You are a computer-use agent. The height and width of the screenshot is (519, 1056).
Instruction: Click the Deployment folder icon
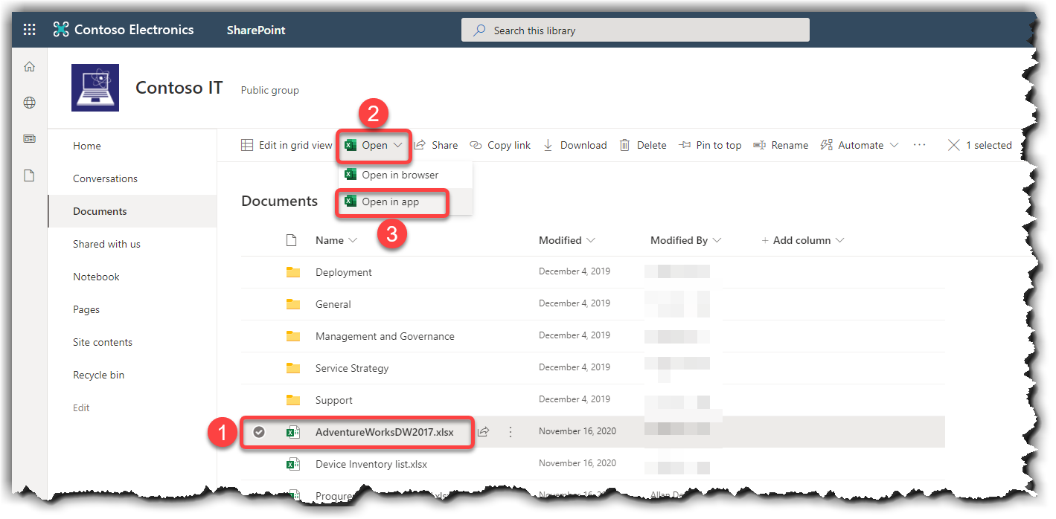tap(293, 272)
